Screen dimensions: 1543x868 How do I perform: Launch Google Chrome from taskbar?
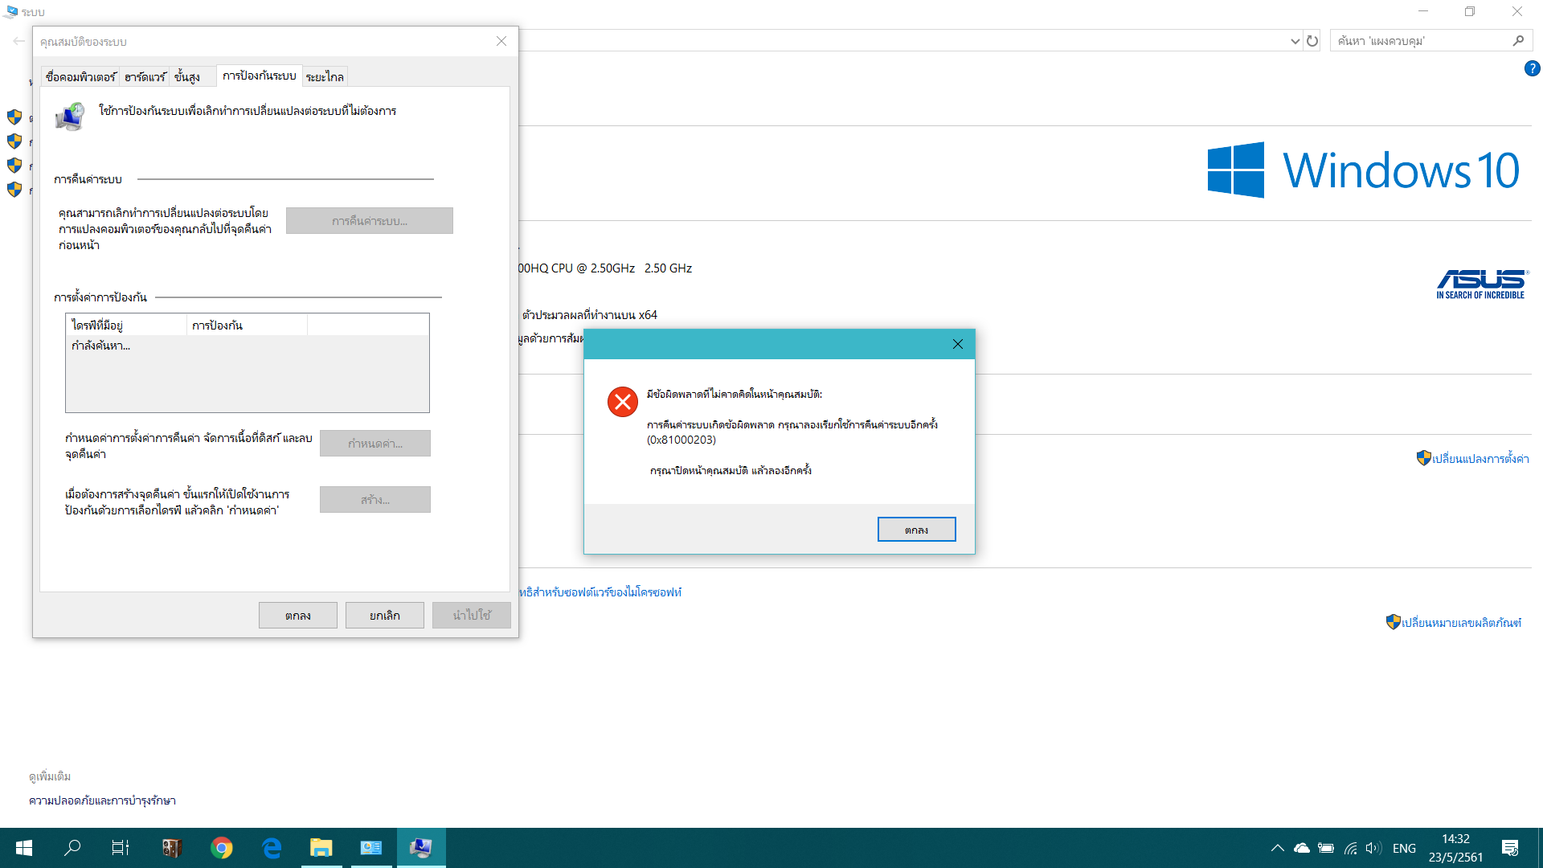pyautogui.click(x=221, y=848)
